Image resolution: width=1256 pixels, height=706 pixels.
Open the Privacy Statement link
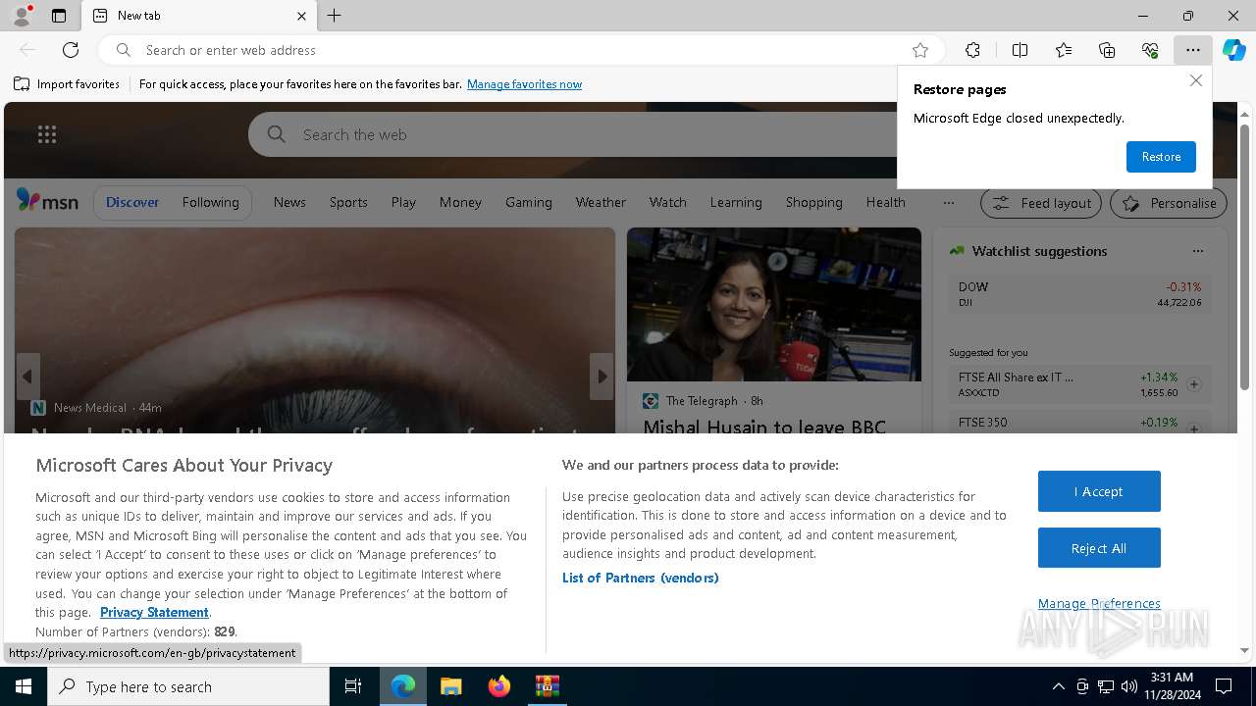[x=154, y=612]
